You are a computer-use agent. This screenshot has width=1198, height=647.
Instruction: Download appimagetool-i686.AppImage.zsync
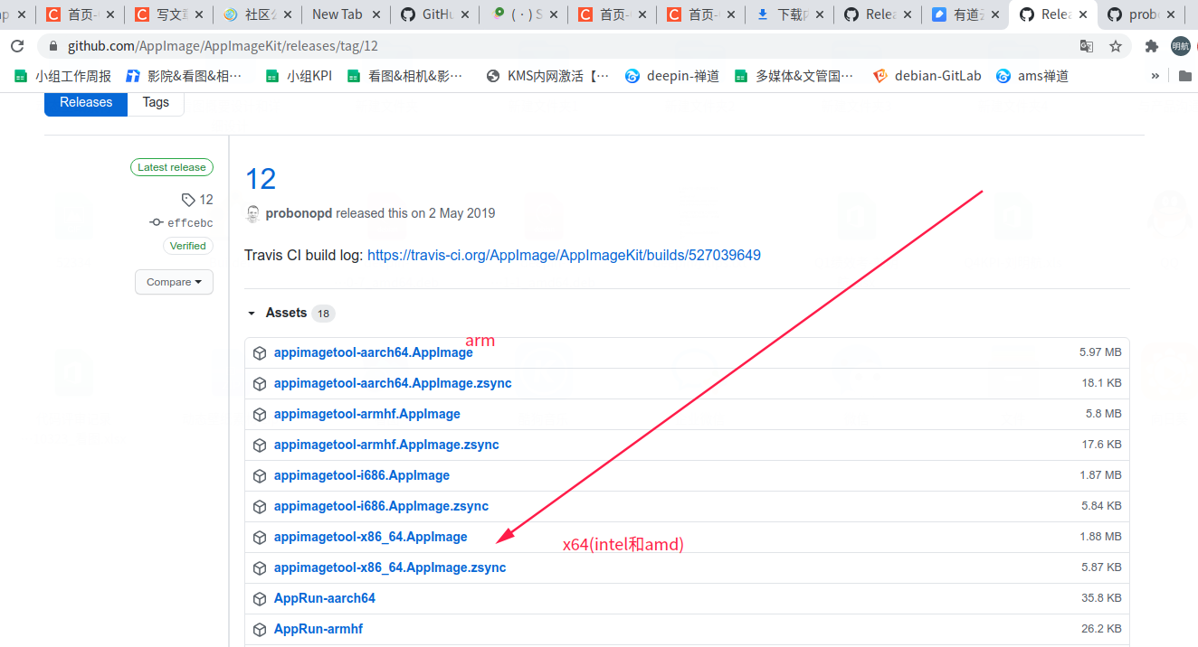(x=381, y=506)
